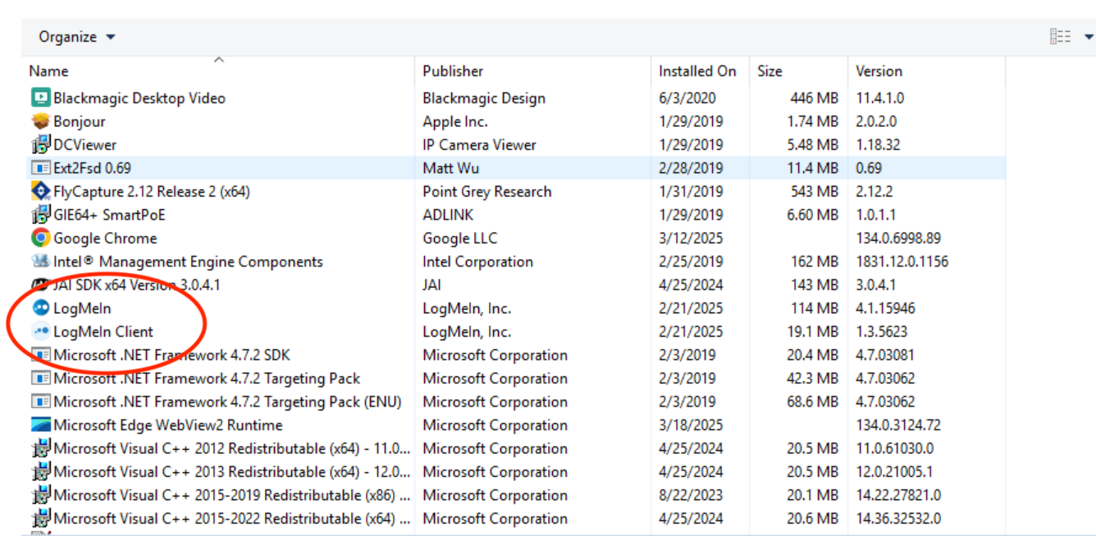Select the LogMeIn Client name
This screenshot has width=1096, height=536.
[103, 332]
